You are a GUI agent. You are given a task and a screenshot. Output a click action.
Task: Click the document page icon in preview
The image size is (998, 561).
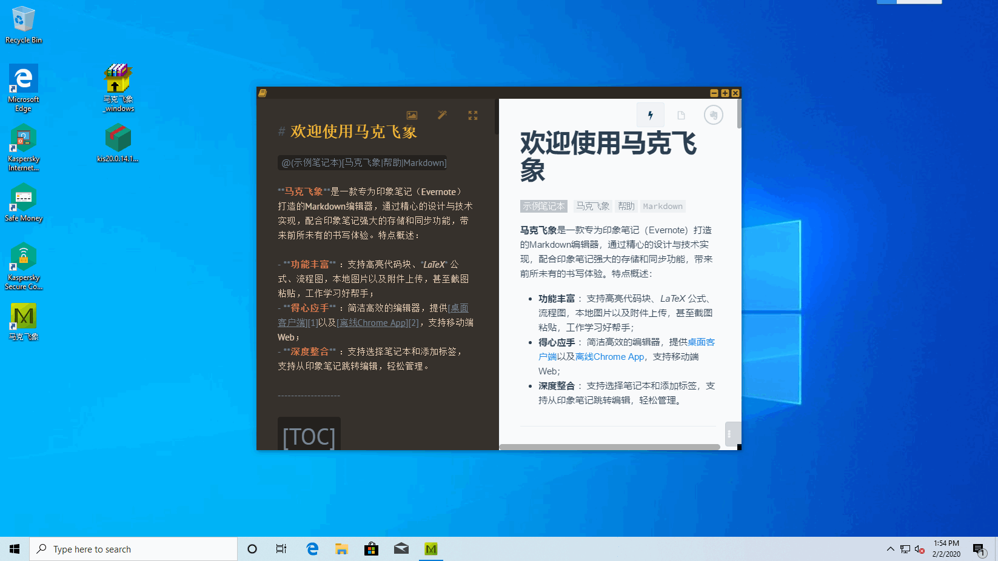(681, 115)
